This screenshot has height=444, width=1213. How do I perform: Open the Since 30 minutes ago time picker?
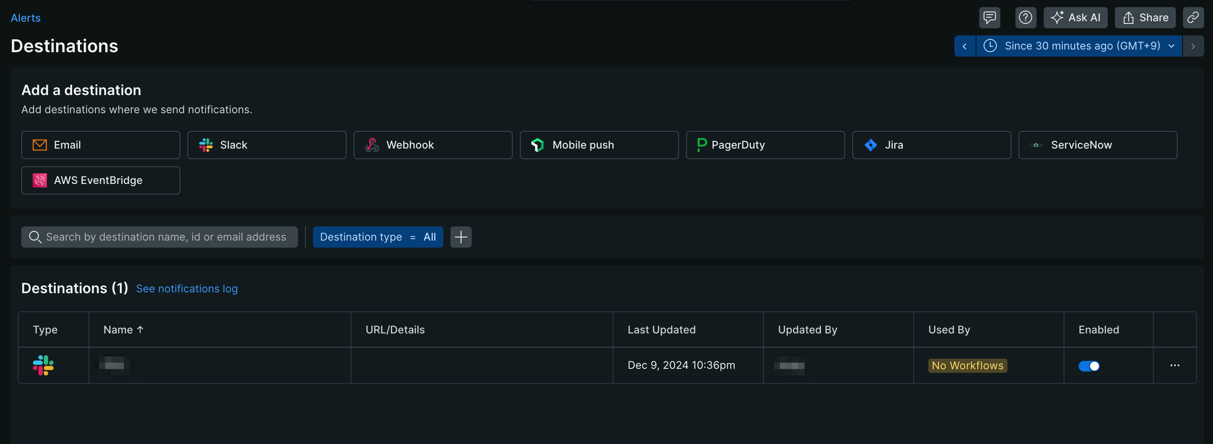(1078, 46)
